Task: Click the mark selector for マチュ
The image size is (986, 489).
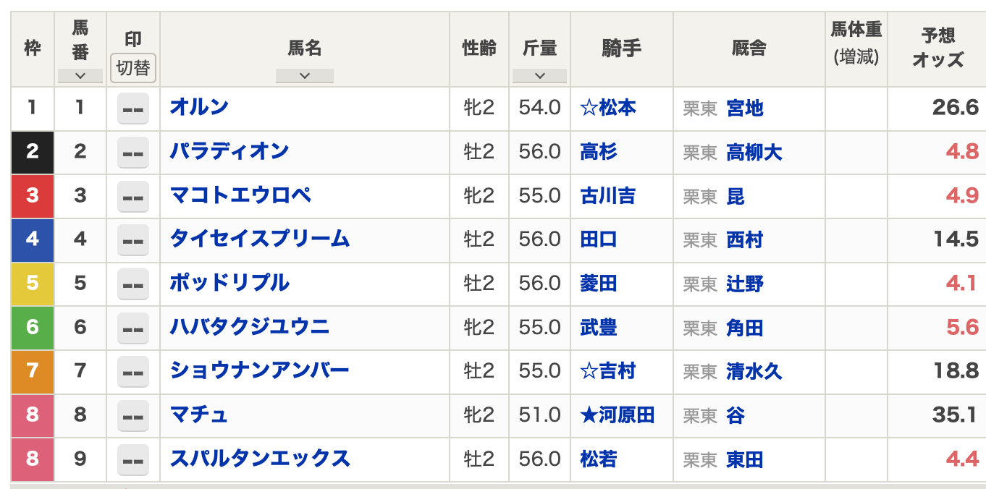Action: pos(133,415)
